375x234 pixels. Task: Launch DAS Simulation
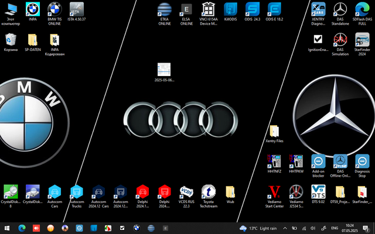tap(340, 44)
